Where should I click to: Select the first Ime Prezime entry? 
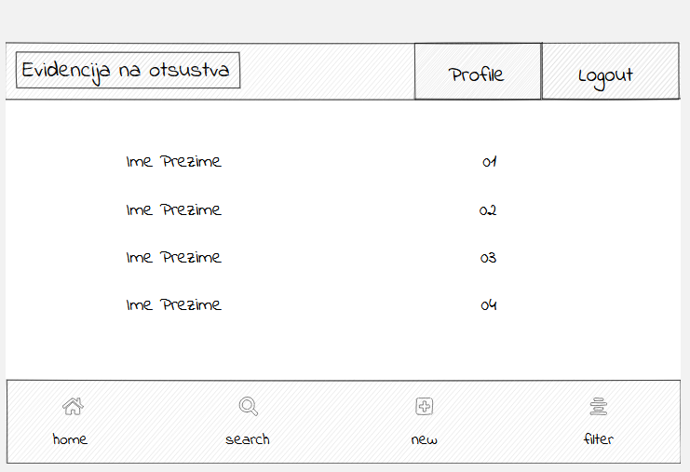pos(174,162)
